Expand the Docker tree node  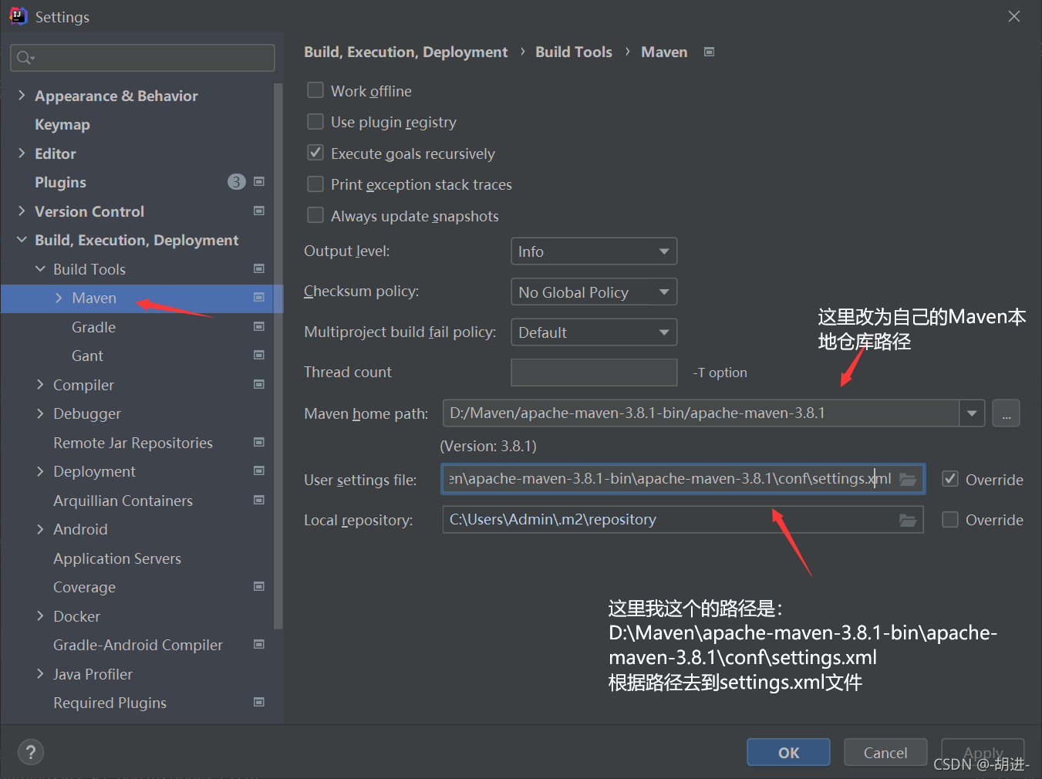(40, 615)
